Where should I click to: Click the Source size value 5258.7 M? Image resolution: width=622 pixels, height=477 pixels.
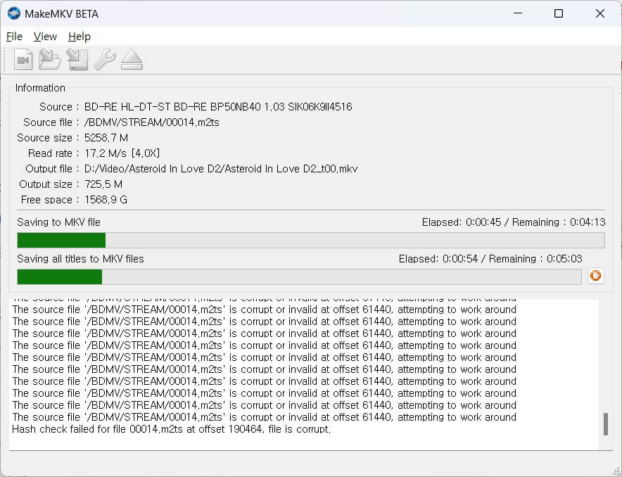[106, 138]
